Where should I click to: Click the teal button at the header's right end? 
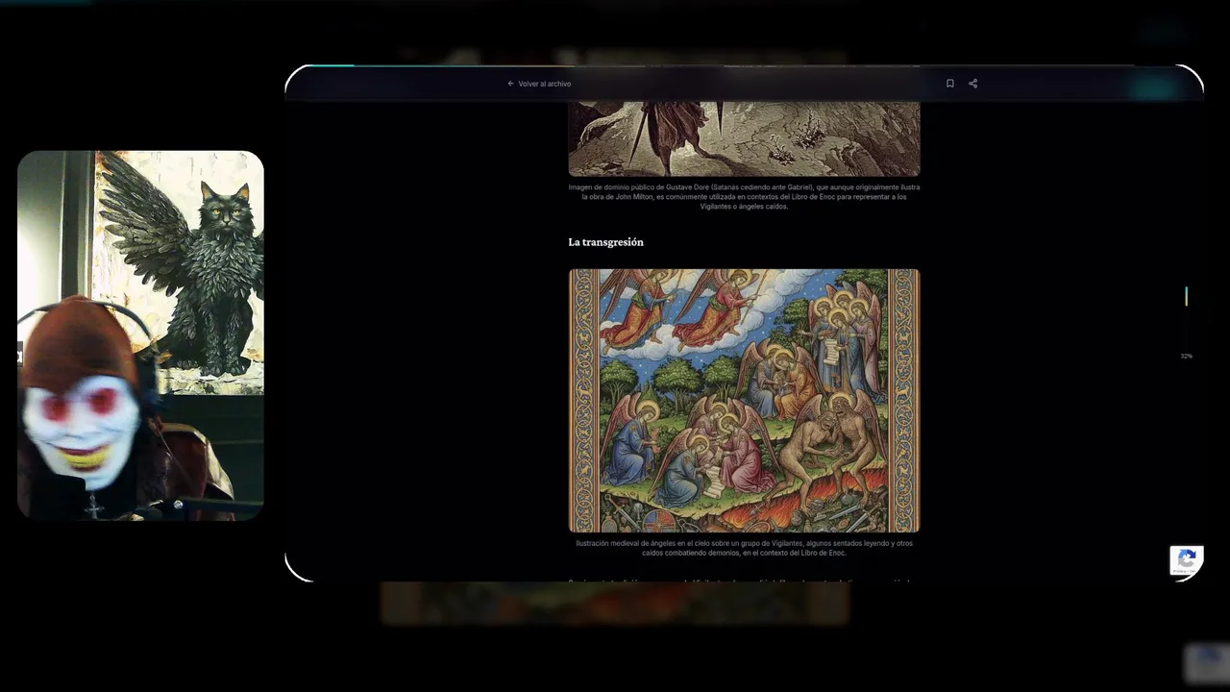[1153, 88]
